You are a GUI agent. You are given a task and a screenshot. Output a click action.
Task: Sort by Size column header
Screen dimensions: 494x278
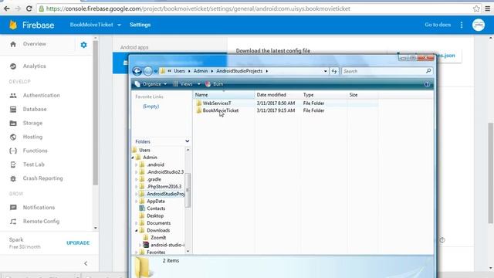pyautogui.click(x=363, y=95)
